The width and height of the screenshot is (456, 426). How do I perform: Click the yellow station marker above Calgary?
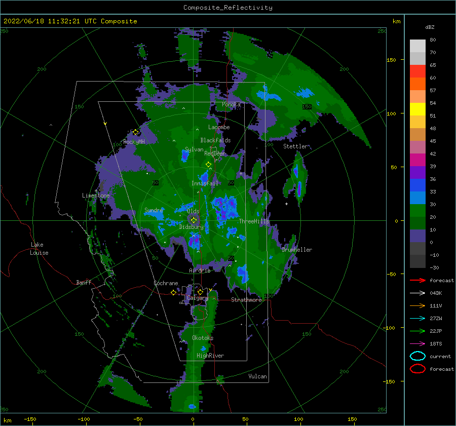[x=200, y=292]
